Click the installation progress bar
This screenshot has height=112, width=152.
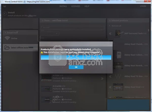[x=76, y=58]
